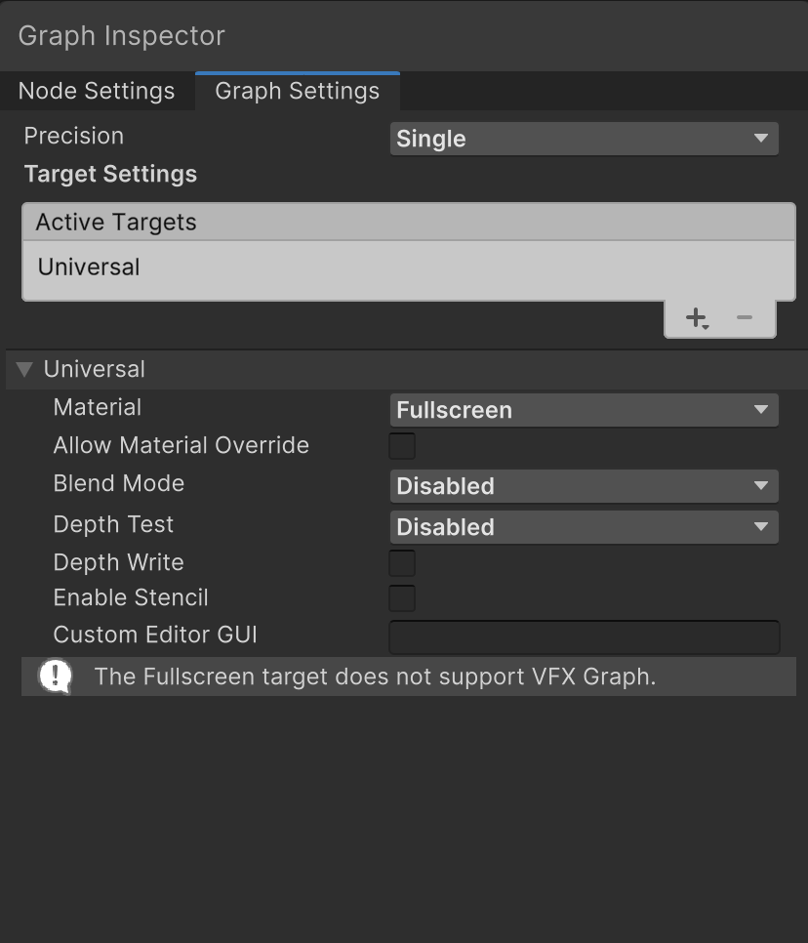Click the minus icon to remove target
The height and width of the screenshot is (943, 808).
click(745, 318)
